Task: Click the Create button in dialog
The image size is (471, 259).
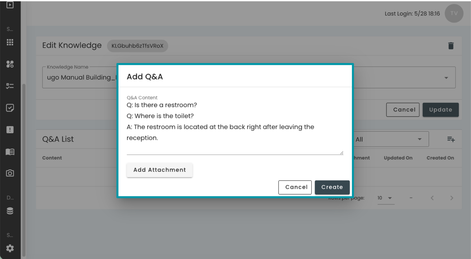Action: click(332, 187)
